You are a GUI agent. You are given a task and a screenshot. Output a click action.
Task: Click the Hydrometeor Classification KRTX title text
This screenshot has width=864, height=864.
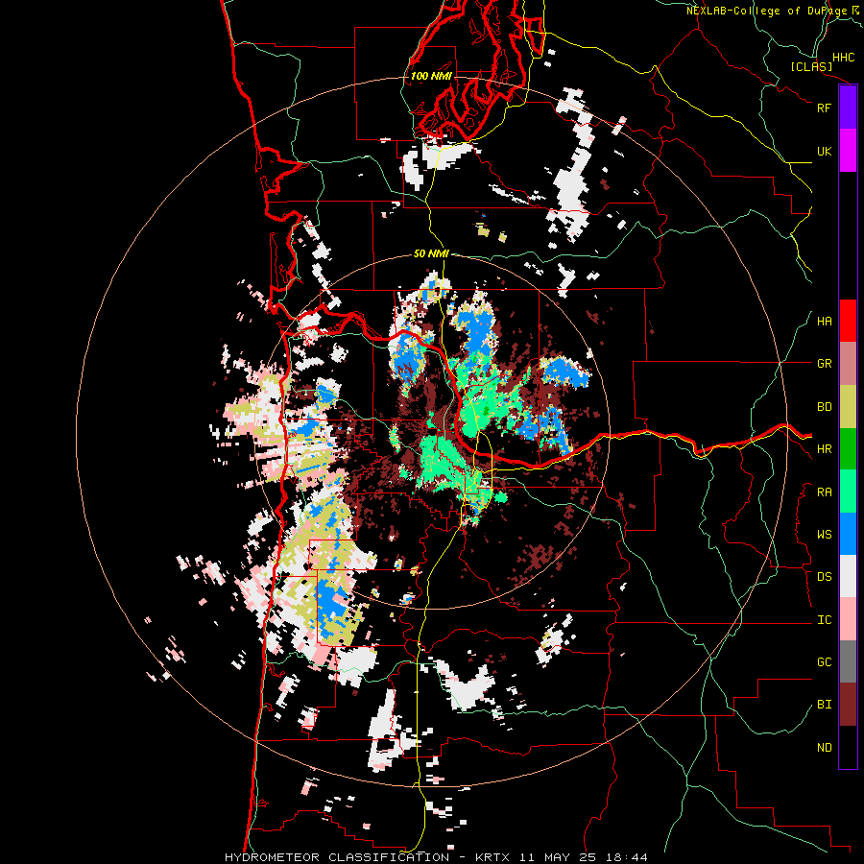(436, 857)
